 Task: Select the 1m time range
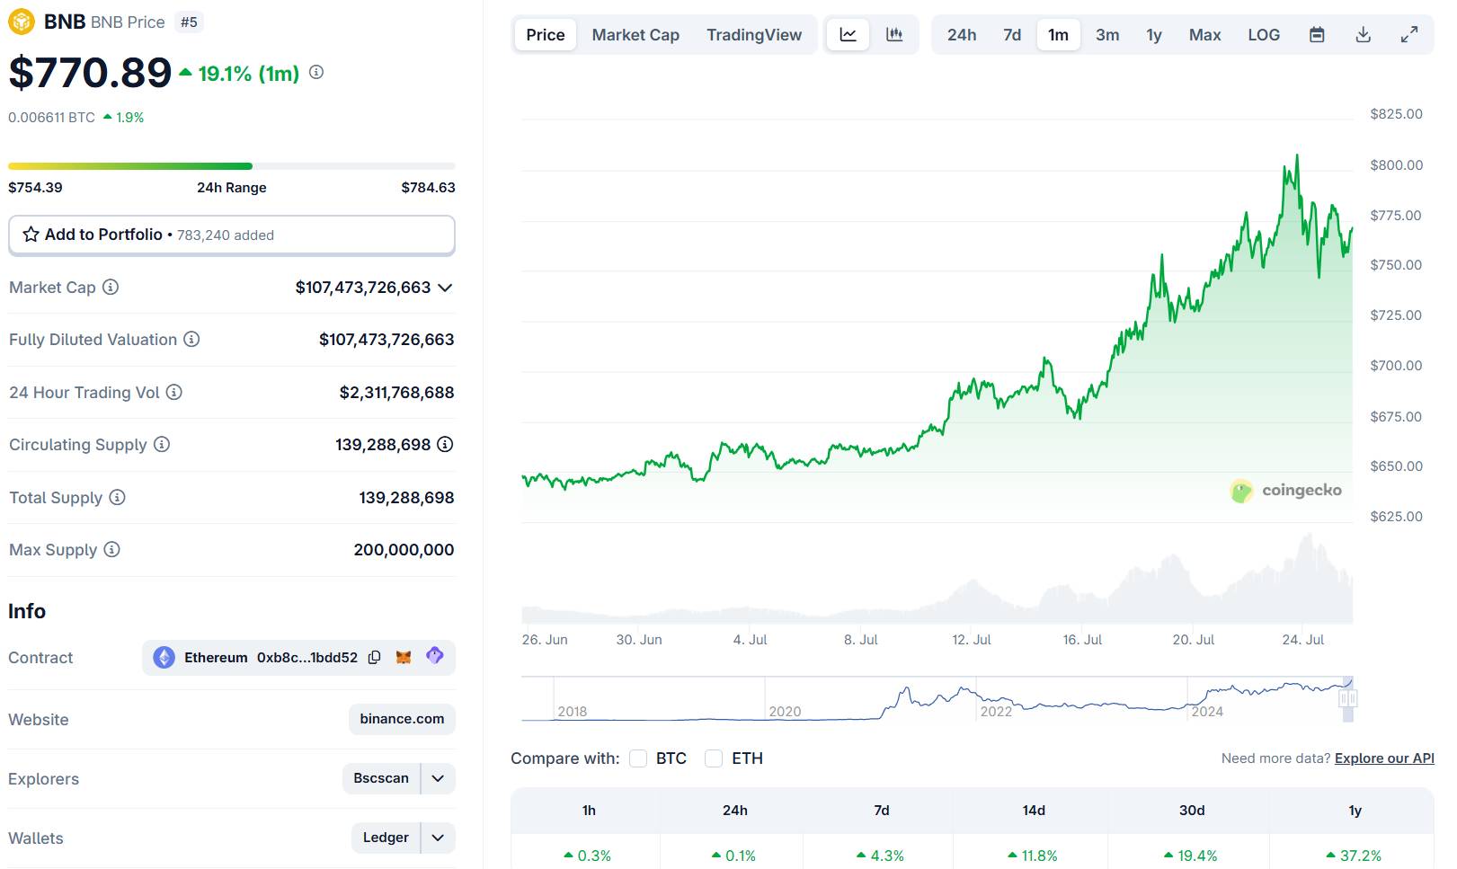pos(1059,35)
